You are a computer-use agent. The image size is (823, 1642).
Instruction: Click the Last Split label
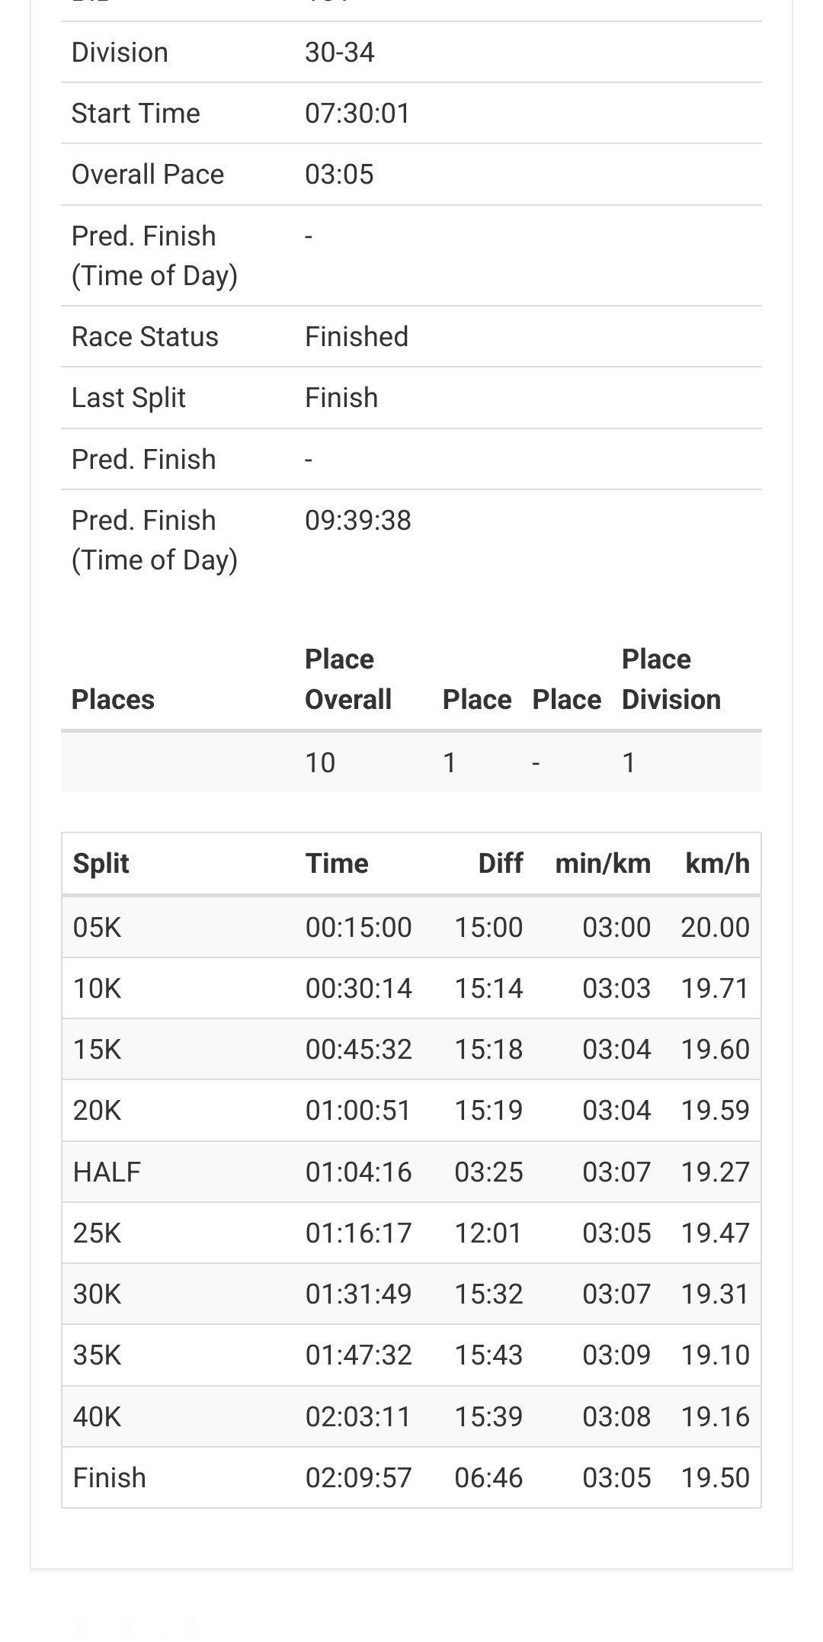point(128,398)
